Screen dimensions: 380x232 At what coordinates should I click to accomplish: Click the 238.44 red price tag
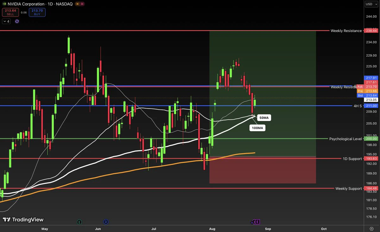click(371, 31)
